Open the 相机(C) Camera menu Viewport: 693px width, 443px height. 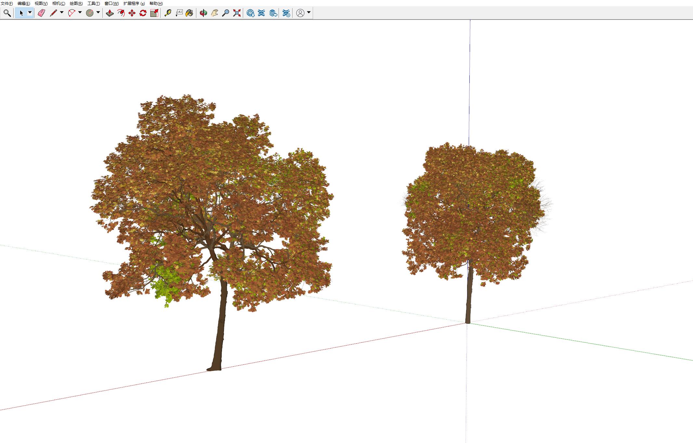pyautogui.click(x=59, y=4)
